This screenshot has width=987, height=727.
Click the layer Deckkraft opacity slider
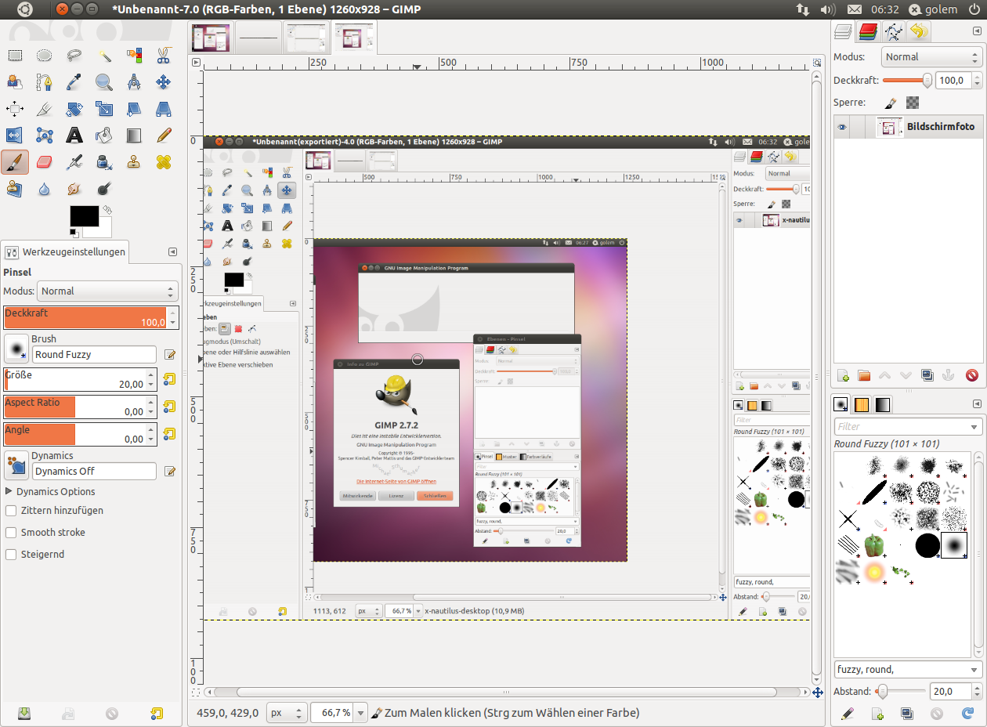[x=905, y=80]
